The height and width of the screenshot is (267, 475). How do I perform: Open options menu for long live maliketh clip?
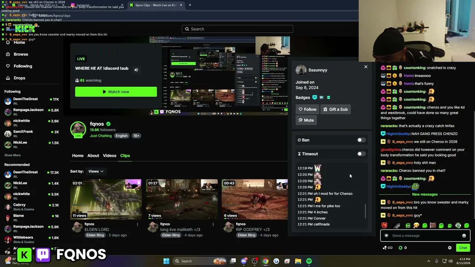[x=213, y=224]
